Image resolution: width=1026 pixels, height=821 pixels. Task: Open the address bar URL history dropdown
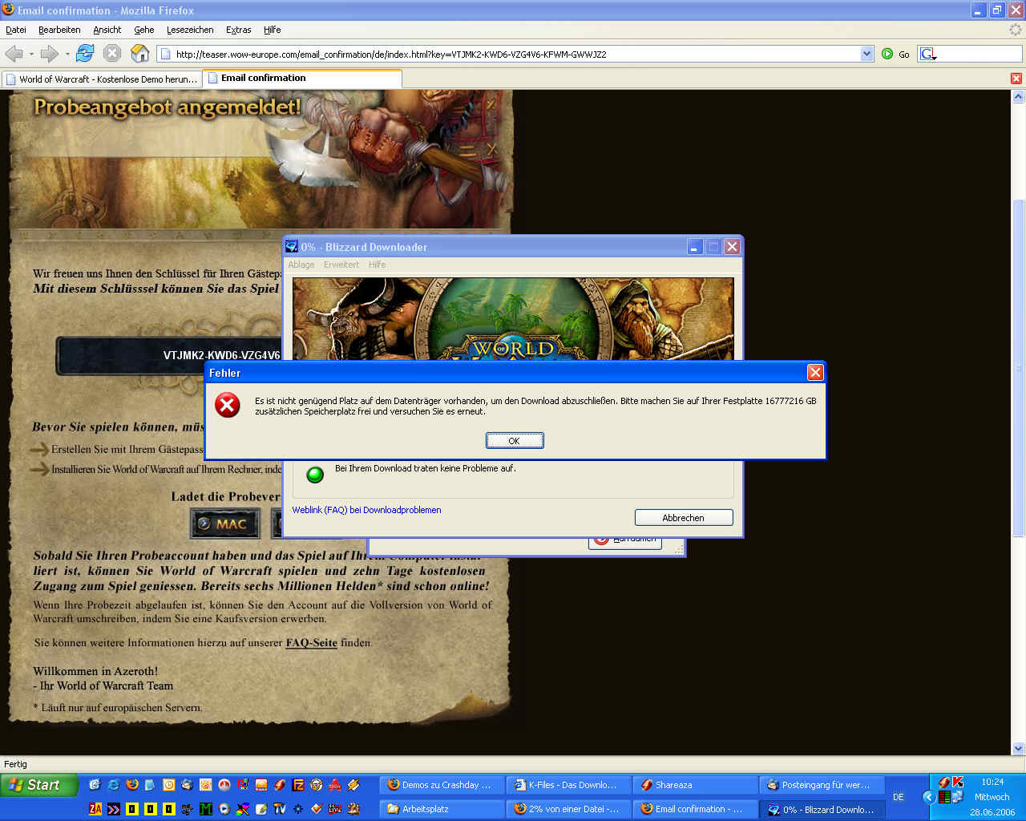coord(866,54)
